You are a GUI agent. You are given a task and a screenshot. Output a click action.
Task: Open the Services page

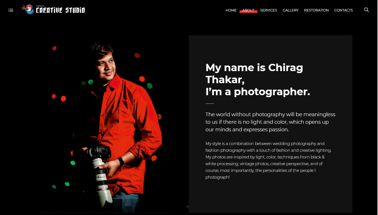(x=269, y=10)
